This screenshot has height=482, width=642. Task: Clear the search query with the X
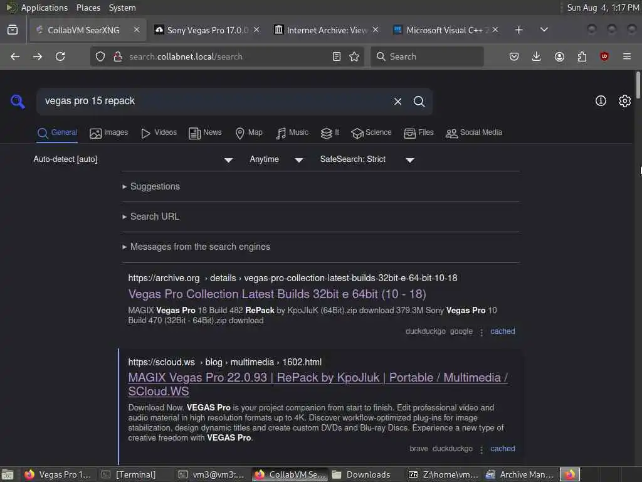(397, 101)
